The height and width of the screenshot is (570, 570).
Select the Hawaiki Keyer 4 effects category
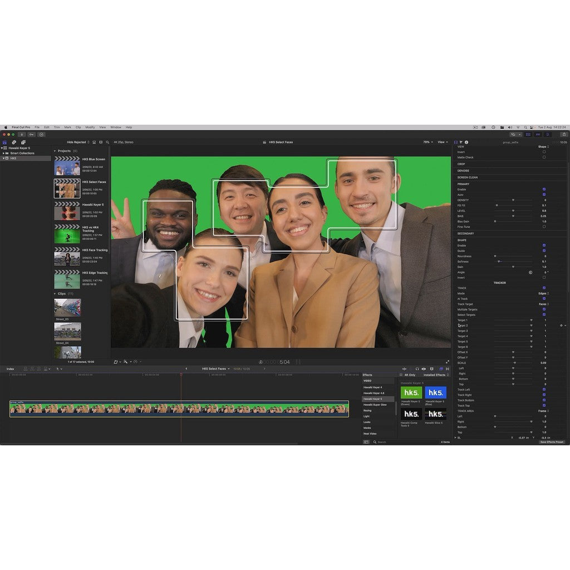click(x=372, y=387)
